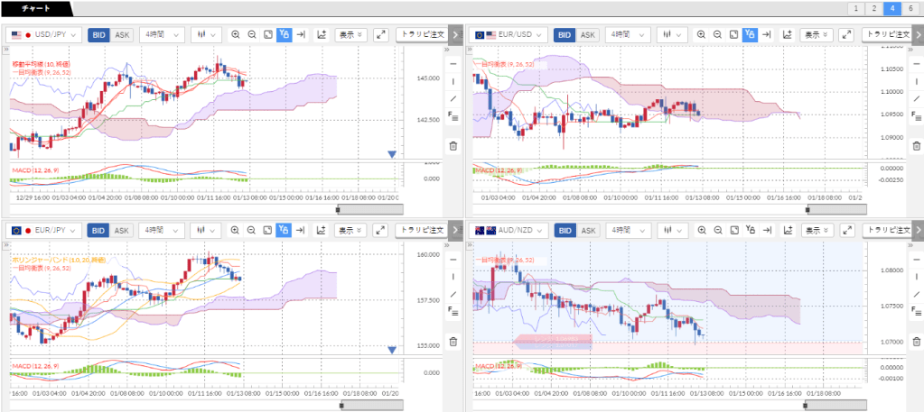
Task: Switch the AUD/NZD chart to BID price
Action: [x=565, y=230]
